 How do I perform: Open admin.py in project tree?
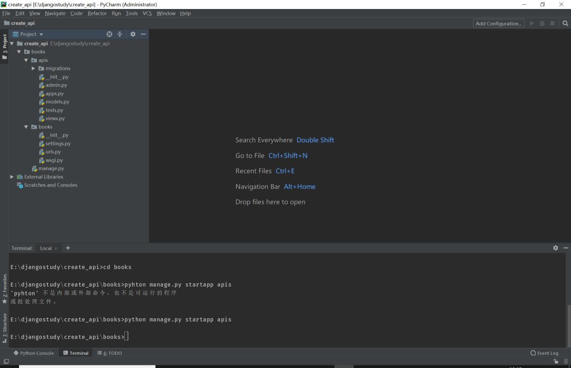(56, 85)
